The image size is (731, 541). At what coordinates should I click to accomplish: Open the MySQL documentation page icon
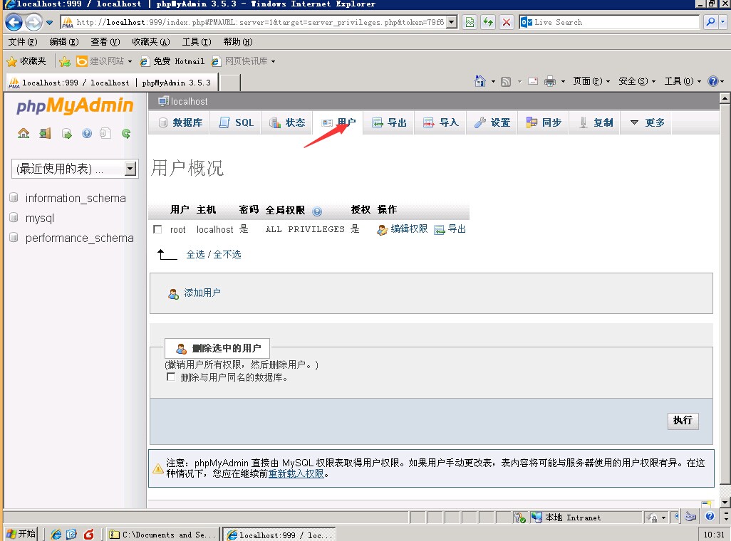pos(105,134)
